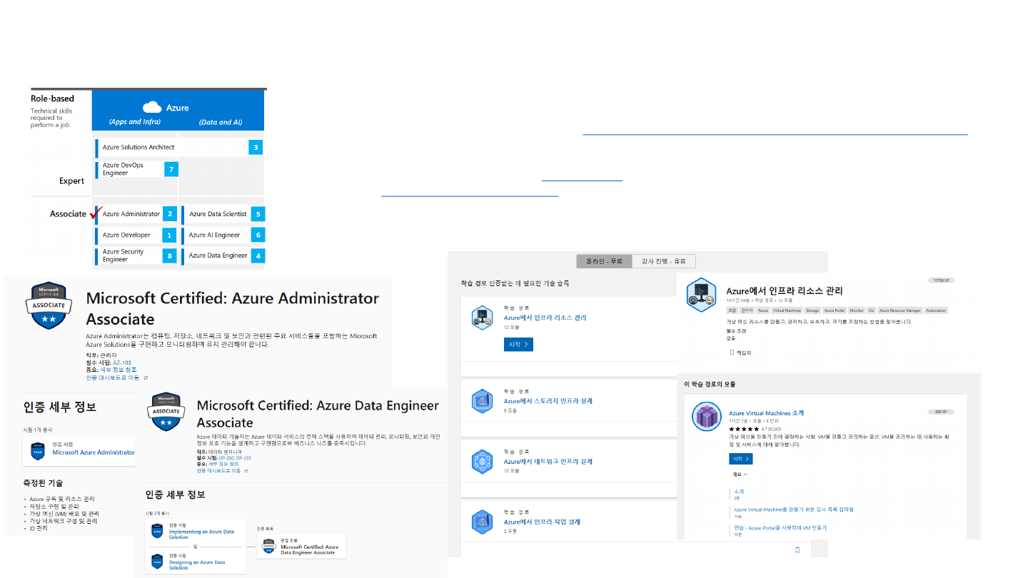The width and height of the screenshot is (1028, 578).
Task: Open the Microsoft Azure Administrator exam link
Action: tap(93, 452)
